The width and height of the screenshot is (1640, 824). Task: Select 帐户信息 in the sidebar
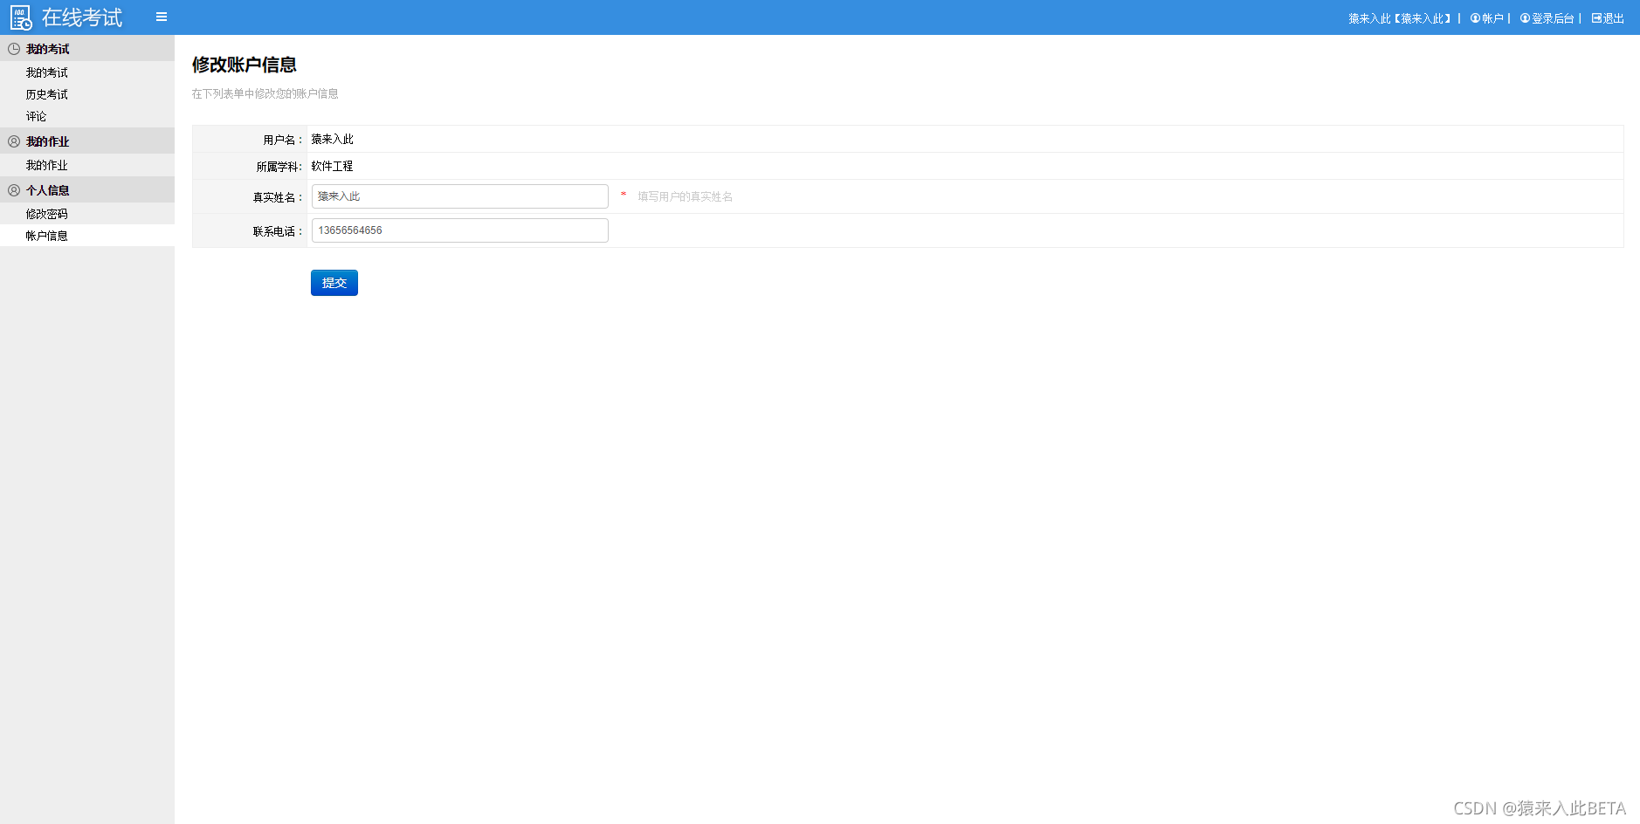click(87, 236)
